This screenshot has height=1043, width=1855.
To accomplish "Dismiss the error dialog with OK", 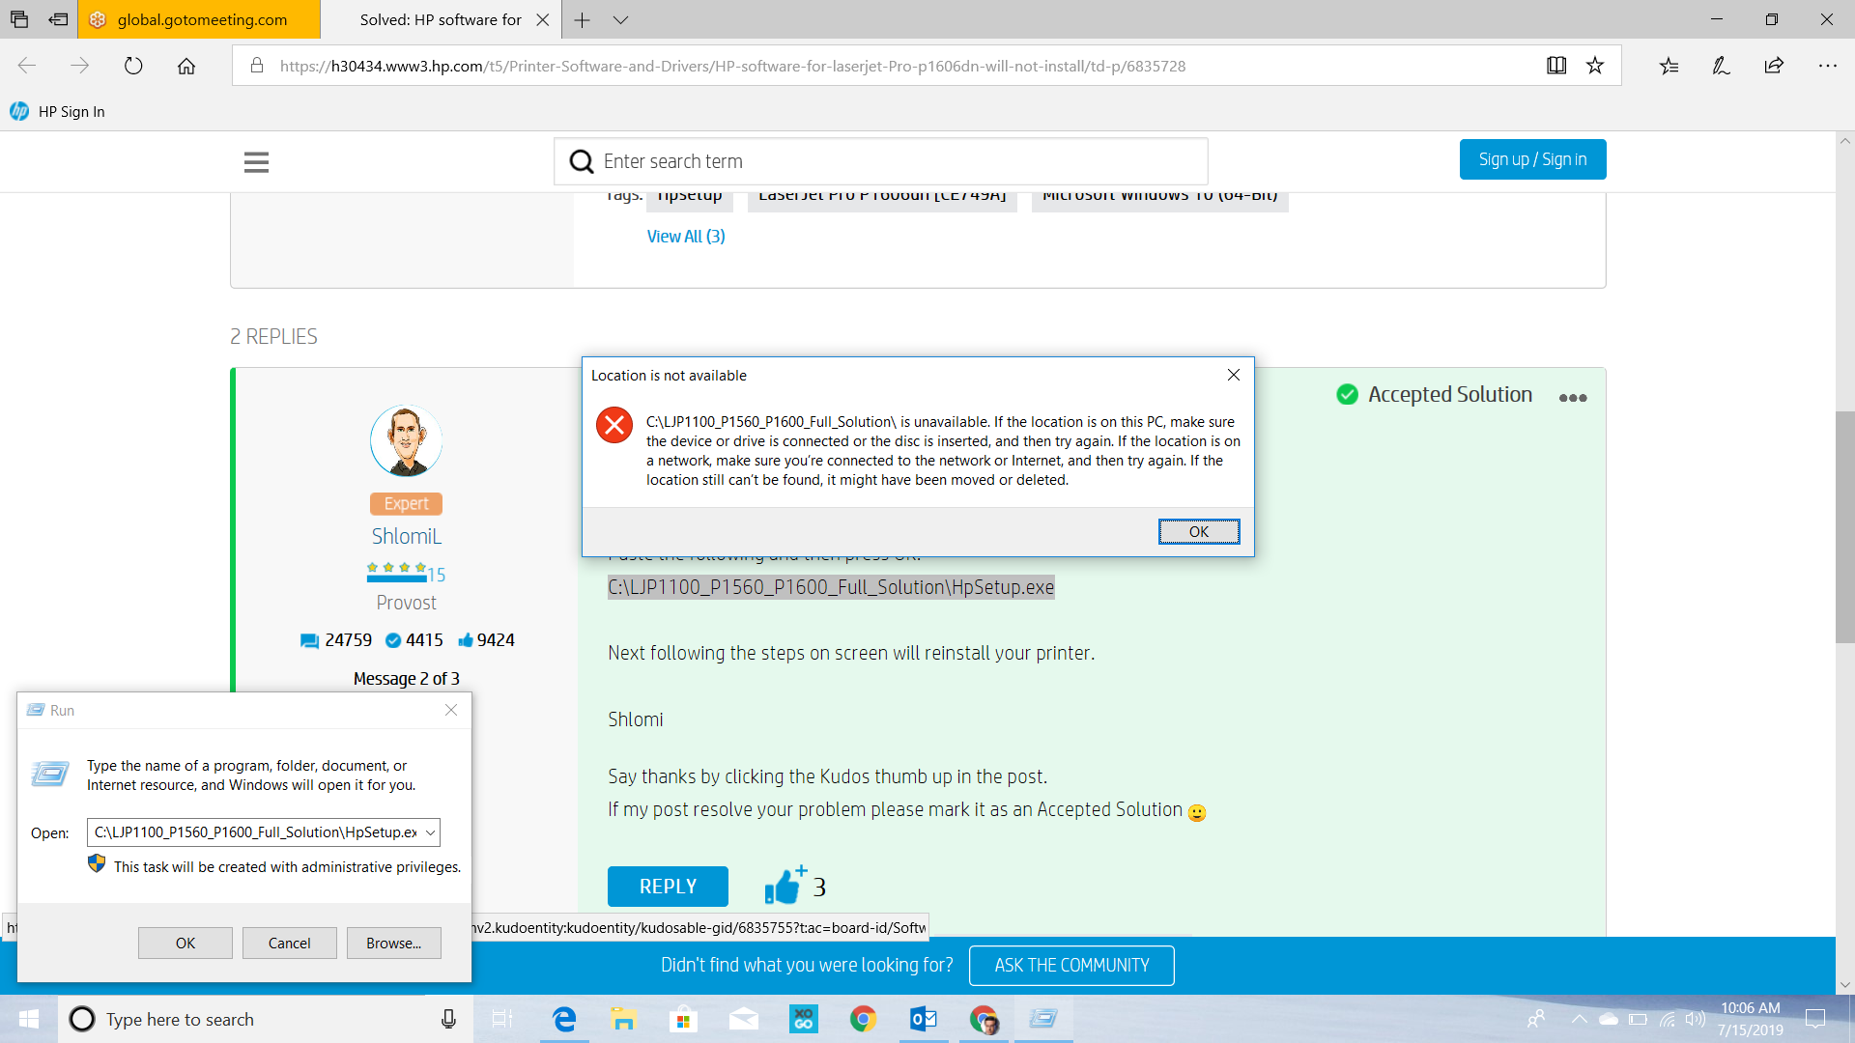I will (1198, 532).
